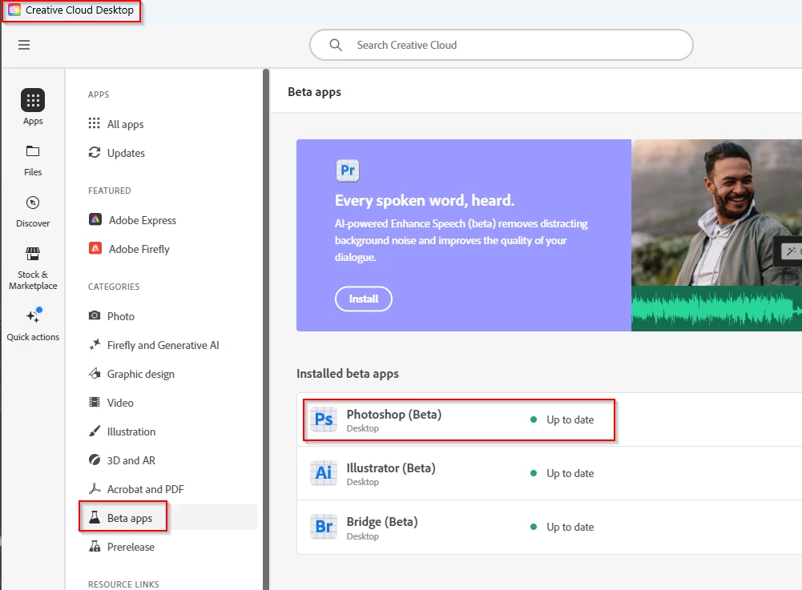This screenshot has width=802, height=590.
Task: Click the search magnifier icon
Action: pos(336,45)
